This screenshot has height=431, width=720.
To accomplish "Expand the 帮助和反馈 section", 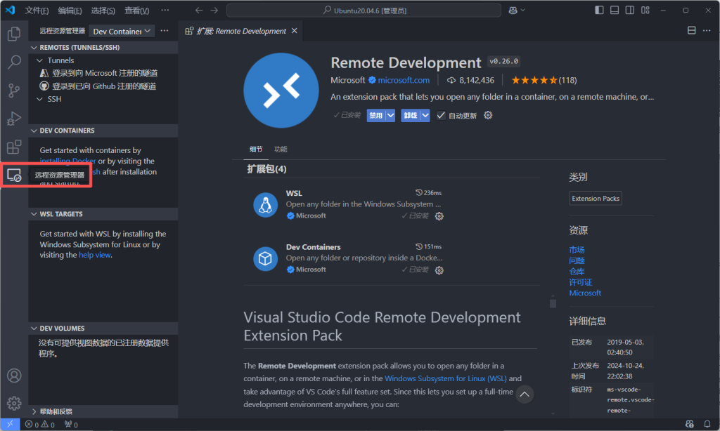I will 34,411.
